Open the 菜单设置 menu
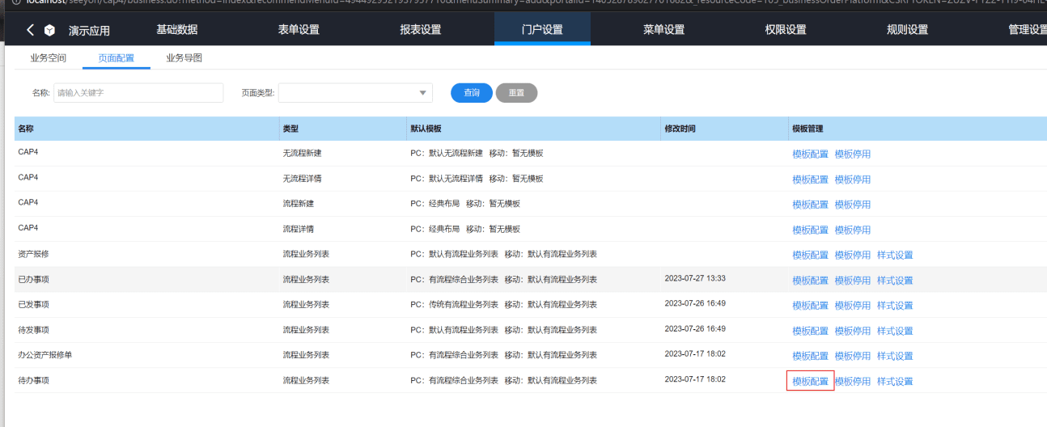This screenshot has height=427, width=1047. (664, 30)
